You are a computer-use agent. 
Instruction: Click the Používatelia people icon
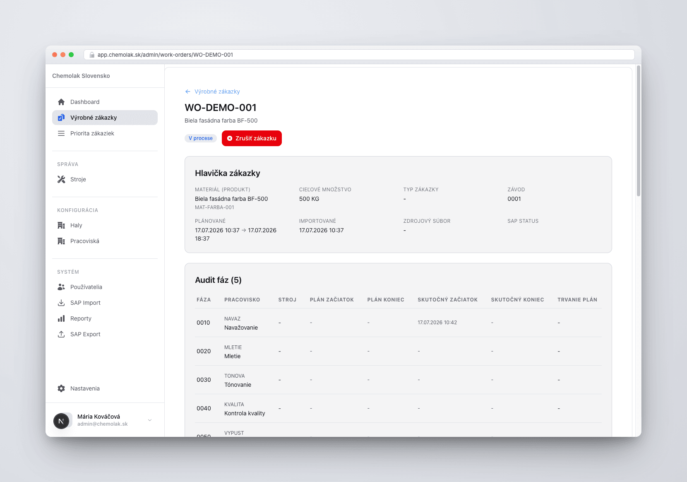(x=61, y=287)
